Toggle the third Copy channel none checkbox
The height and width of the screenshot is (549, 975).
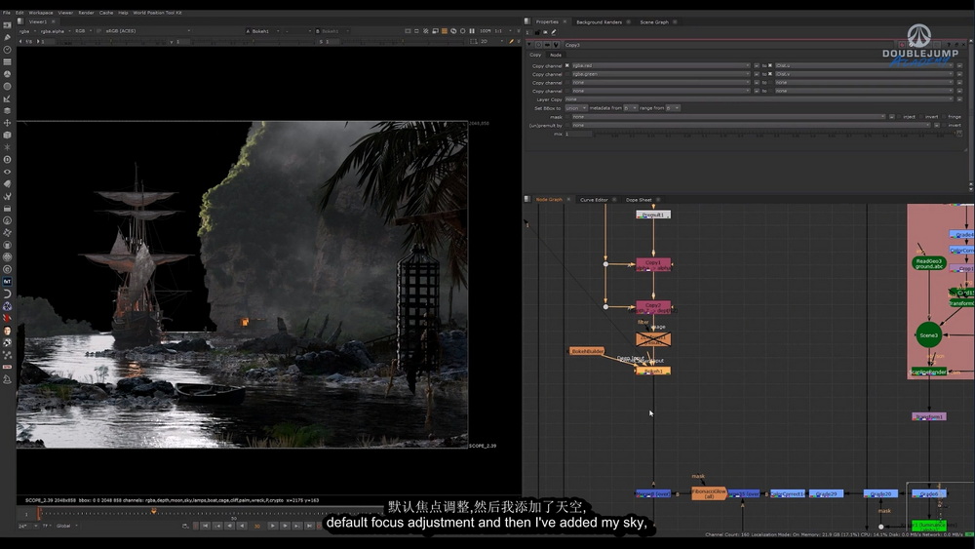point(567,83)
